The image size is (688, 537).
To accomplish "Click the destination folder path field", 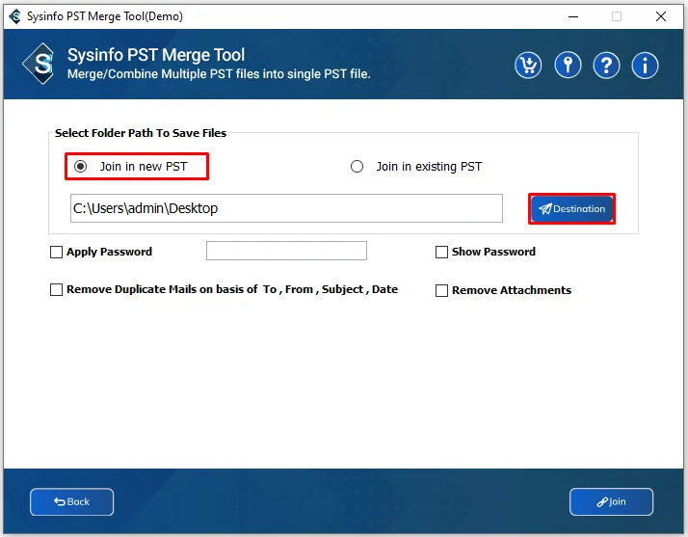I will coord(286,208).
